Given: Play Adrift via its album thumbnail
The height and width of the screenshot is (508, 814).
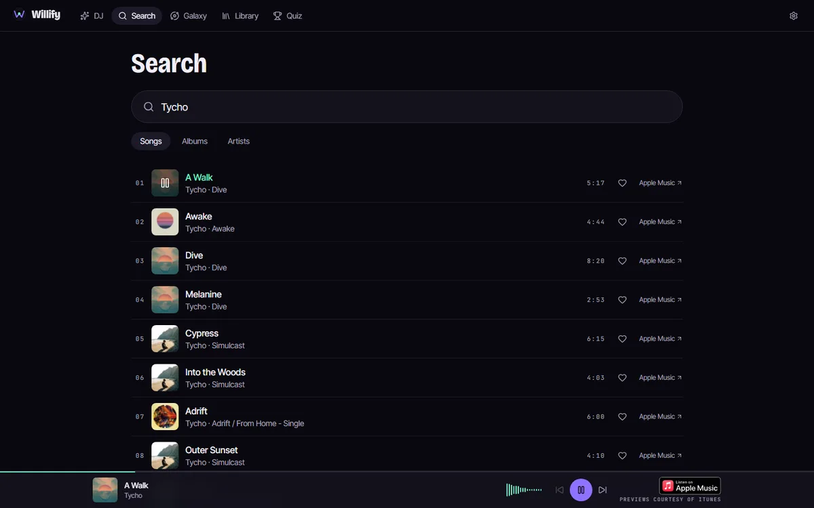Looking at the screenshot, I should click(x=165, y=417).
